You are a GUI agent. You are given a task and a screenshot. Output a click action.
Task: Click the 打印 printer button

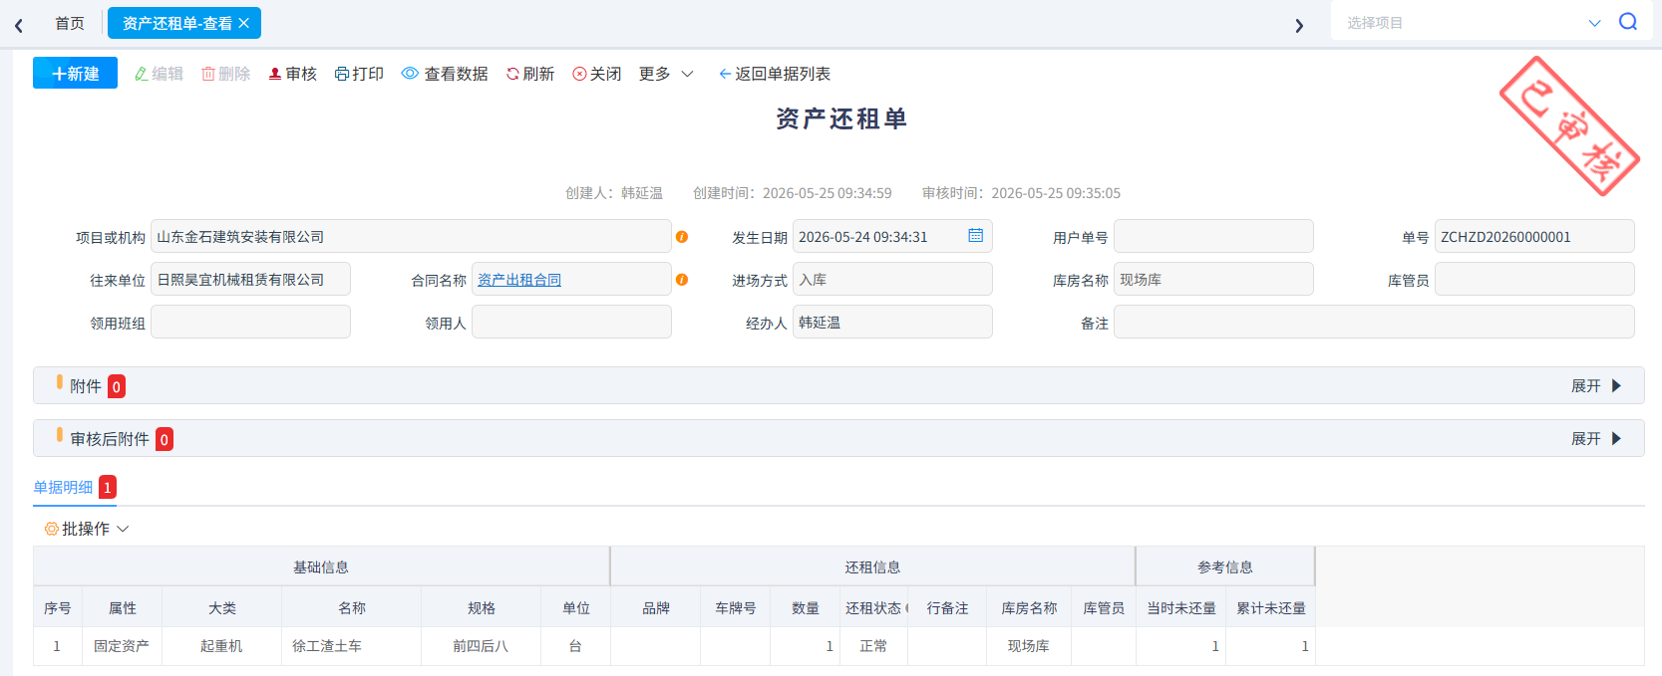pyautogui.click(x=359, y=74)
